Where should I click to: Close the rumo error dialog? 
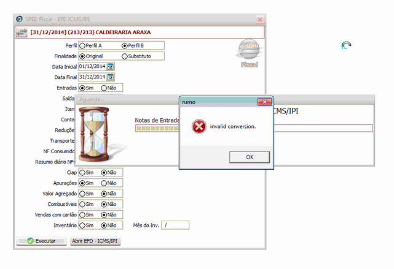pyautogui.click(x=264, y=102)
